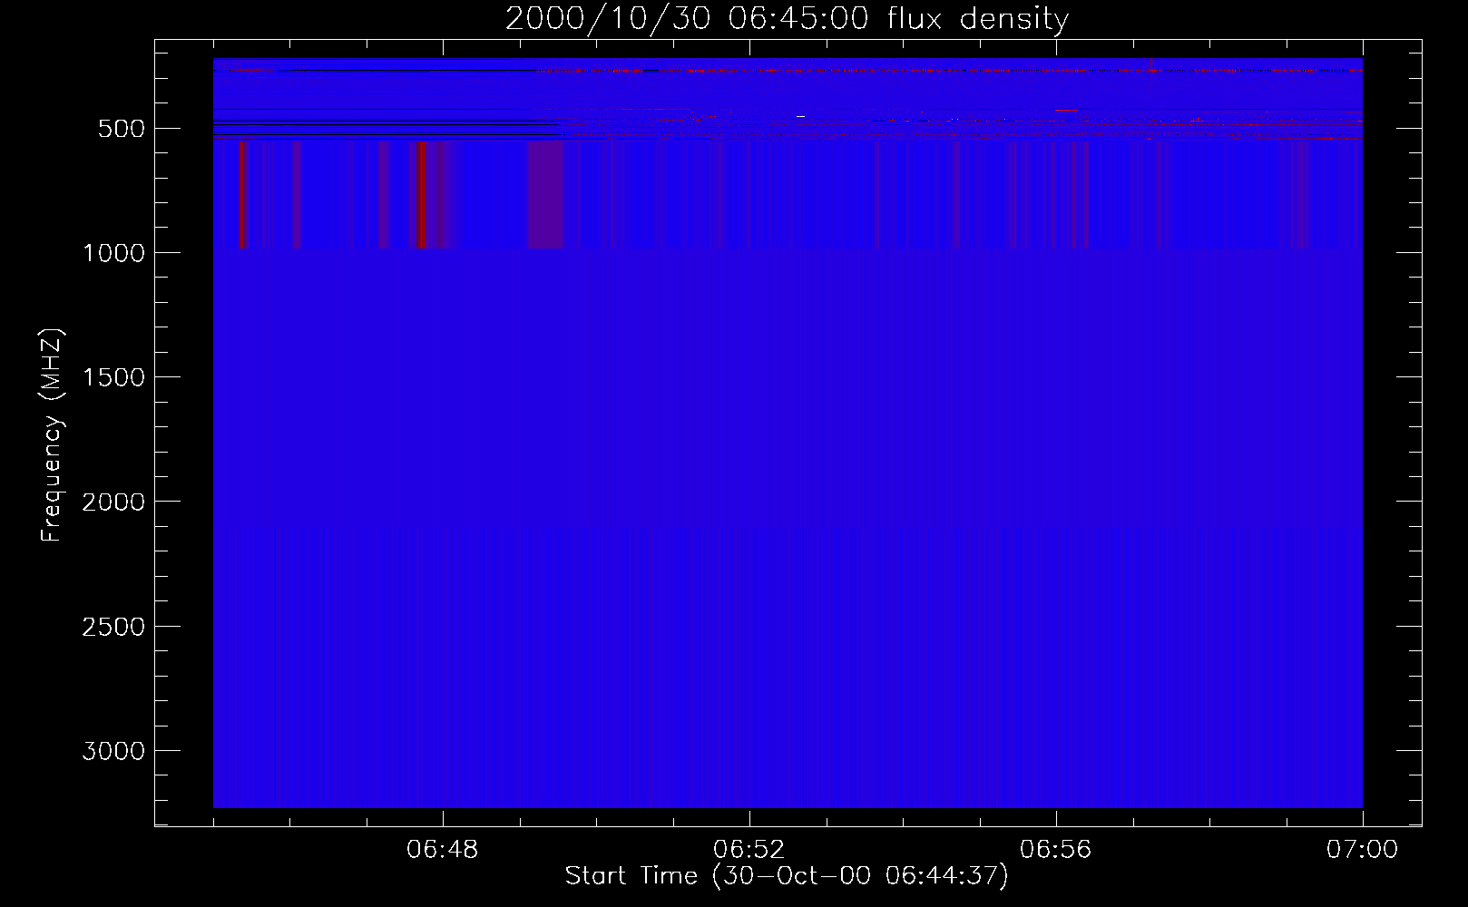The height and width of the screenshot is (907, 1468).
Task: Click the 1500 frequency tick label
Action: coord(113,377)
